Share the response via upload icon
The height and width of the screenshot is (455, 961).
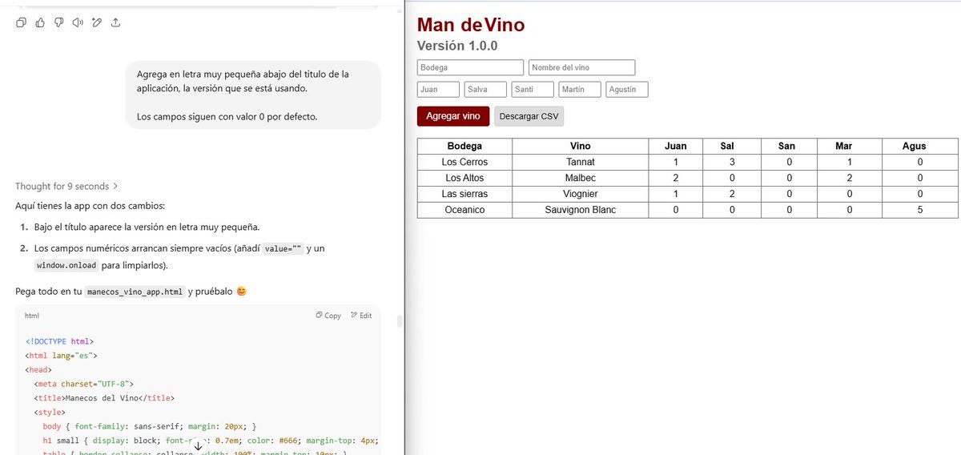click(x=115, y=22)
